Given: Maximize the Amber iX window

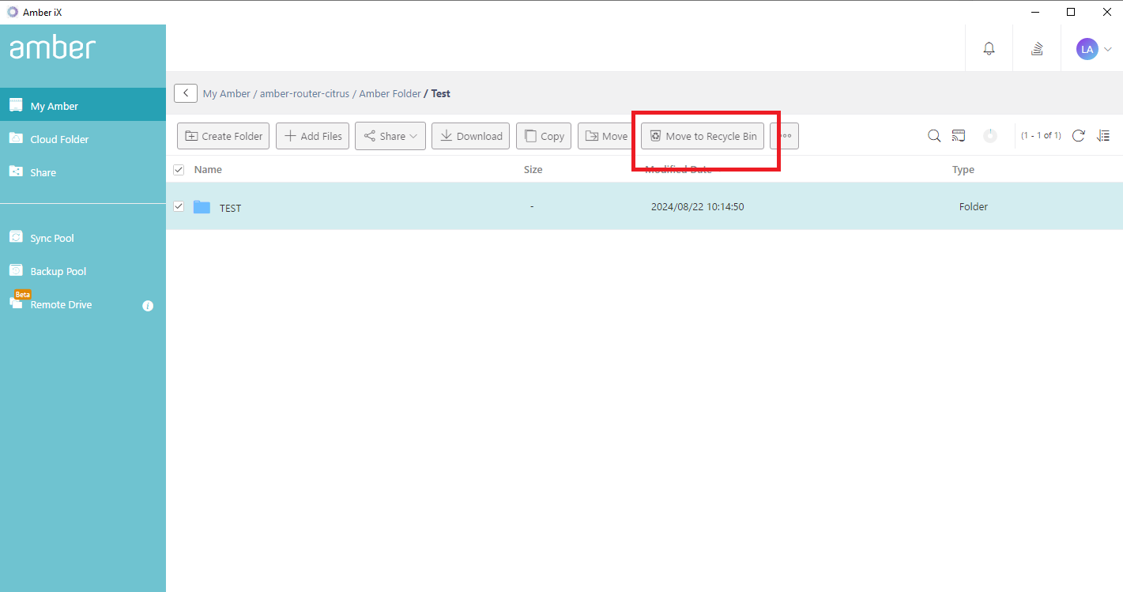Looking at the screenshot, I should (1070, 12).
